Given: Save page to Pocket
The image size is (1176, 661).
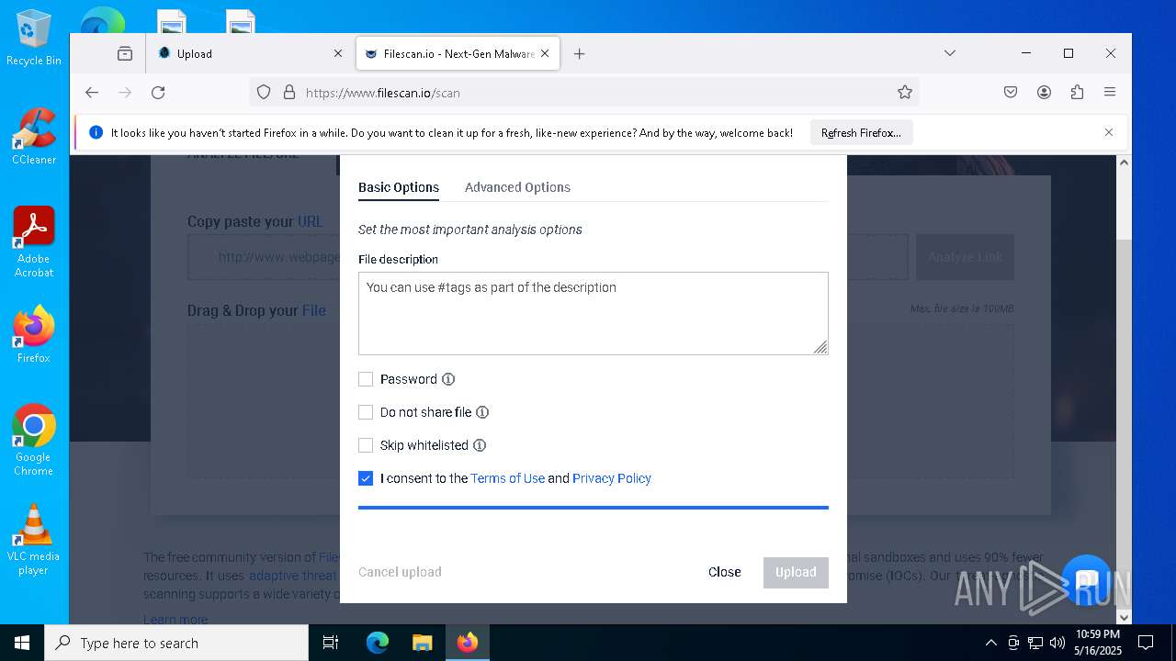Looking at the screenshot, I should coord(1011,93).
